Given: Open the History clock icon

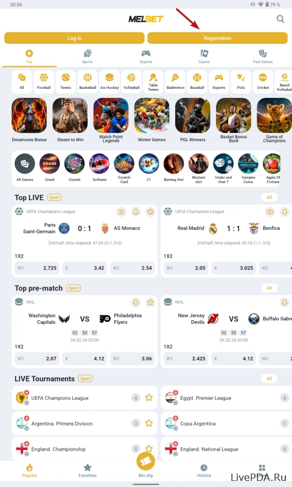Looking at the screenshot, I should (x=204, y=468).
